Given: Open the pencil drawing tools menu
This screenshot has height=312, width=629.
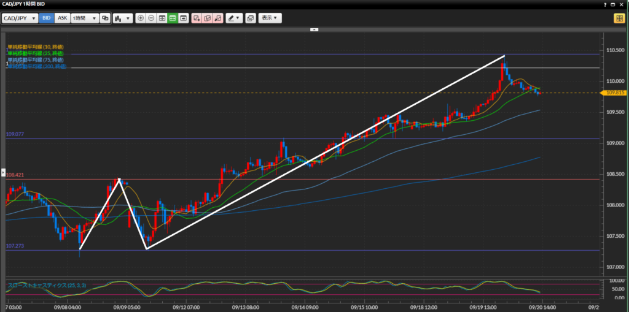Looking at the screenshot, I should click(x=233, y=18).
